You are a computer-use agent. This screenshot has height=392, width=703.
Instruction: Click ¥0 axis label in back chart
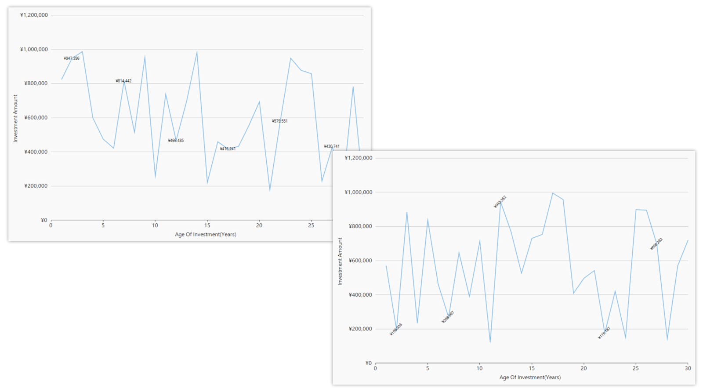coord(44,220)
